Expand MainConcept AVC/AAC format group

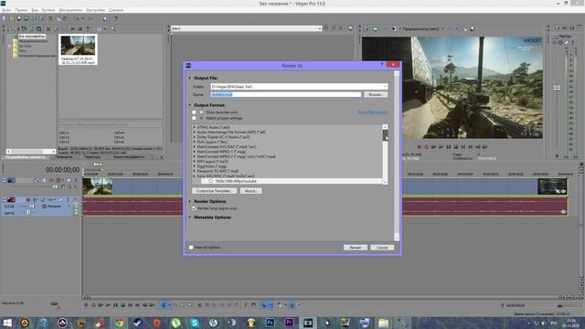pyautogui.click(x=194, y=147)
